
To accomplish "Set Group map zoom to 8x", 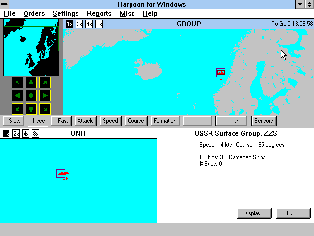I will [99, 24].
